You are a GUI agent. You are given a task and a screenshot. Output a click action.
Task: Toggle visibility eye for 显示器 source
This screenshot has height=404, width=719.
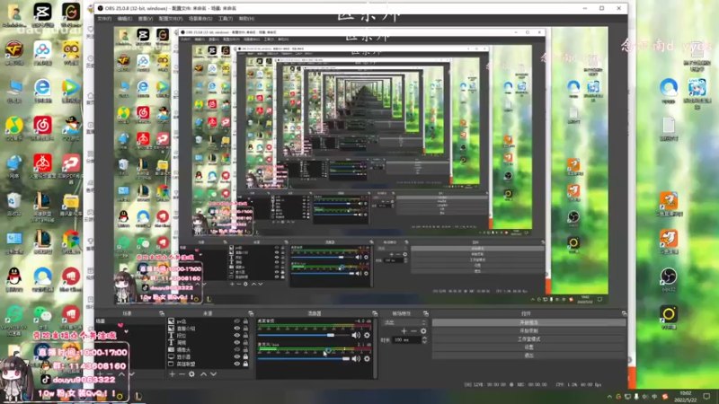236,356
